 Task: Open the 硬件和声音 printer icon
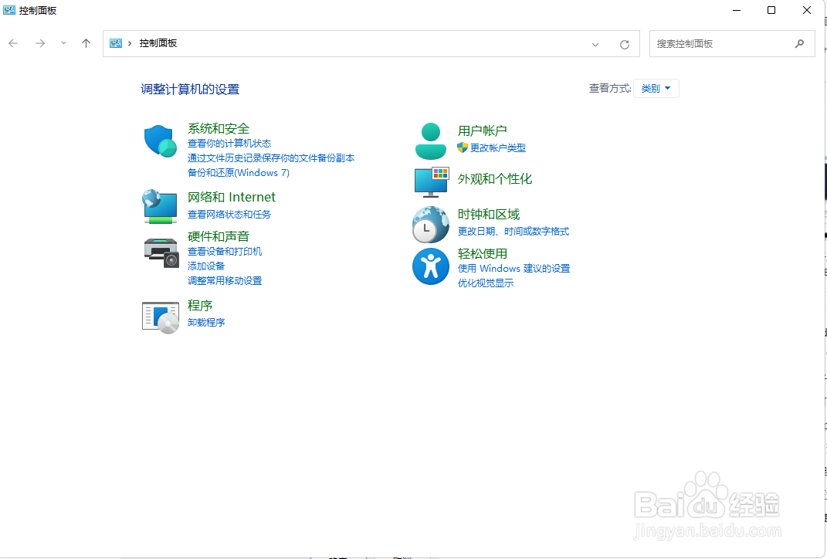tap(160, 249)
